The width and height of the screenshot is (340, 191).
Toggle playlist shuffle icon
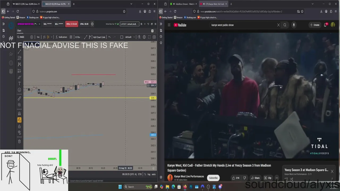point(291,179)
